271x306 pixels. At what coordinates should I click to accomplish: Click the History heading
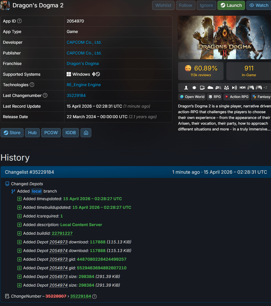point(15,158)
